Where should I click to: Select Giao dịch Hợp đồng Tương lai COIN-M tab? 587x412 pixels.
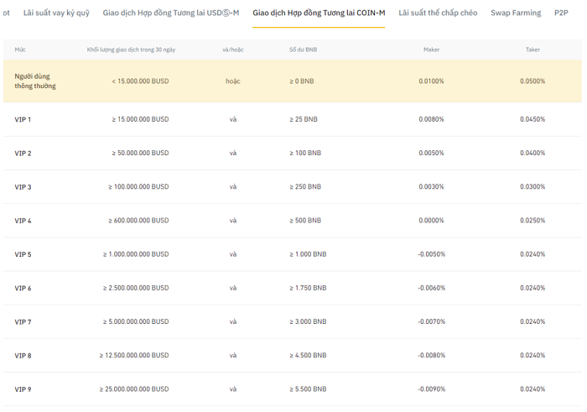[319, 13]
